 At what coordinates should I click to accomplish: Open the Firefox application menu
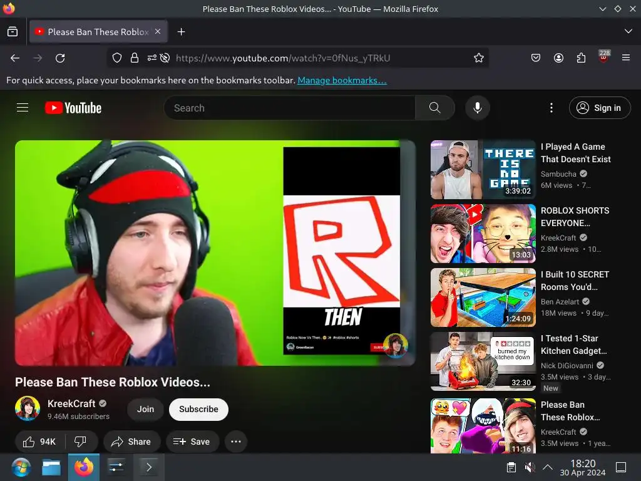(x=626, y=58)
